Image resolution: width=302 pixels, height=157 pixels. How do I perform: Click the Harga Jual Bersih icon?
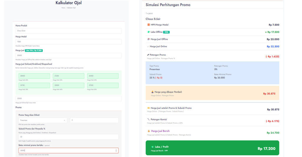click(x=149, y=131)
